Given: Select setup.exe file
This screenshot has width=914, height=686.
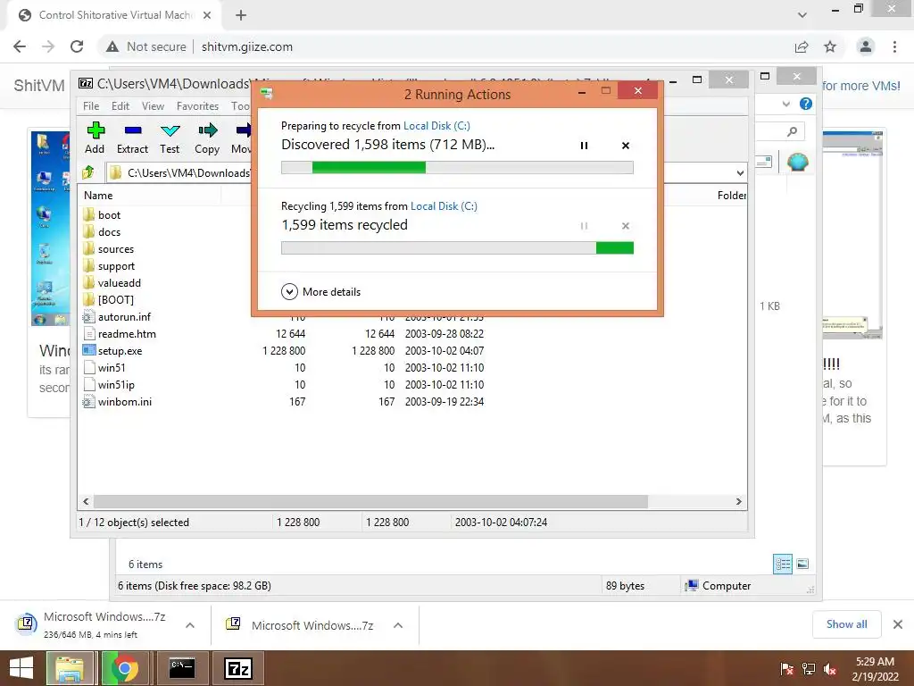Looking at the screenshot, I should (113, 350).
